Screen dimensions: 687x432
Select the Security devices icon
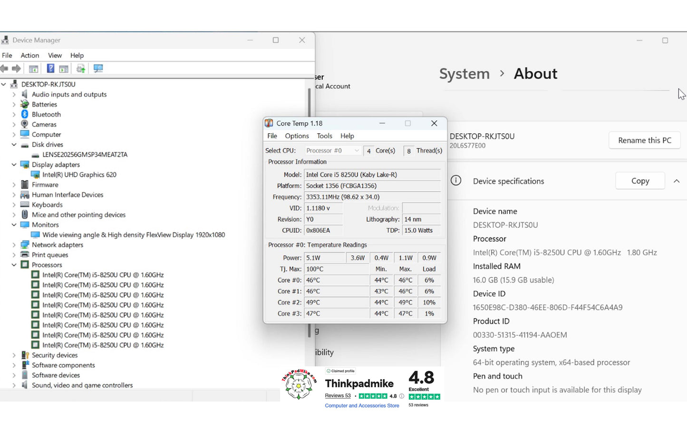pyautogui.click(x=25, y=355)
